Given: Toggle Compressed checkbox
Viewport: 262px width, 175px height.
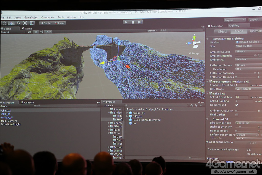Looking at the screenshot, I should pos(237,105).
